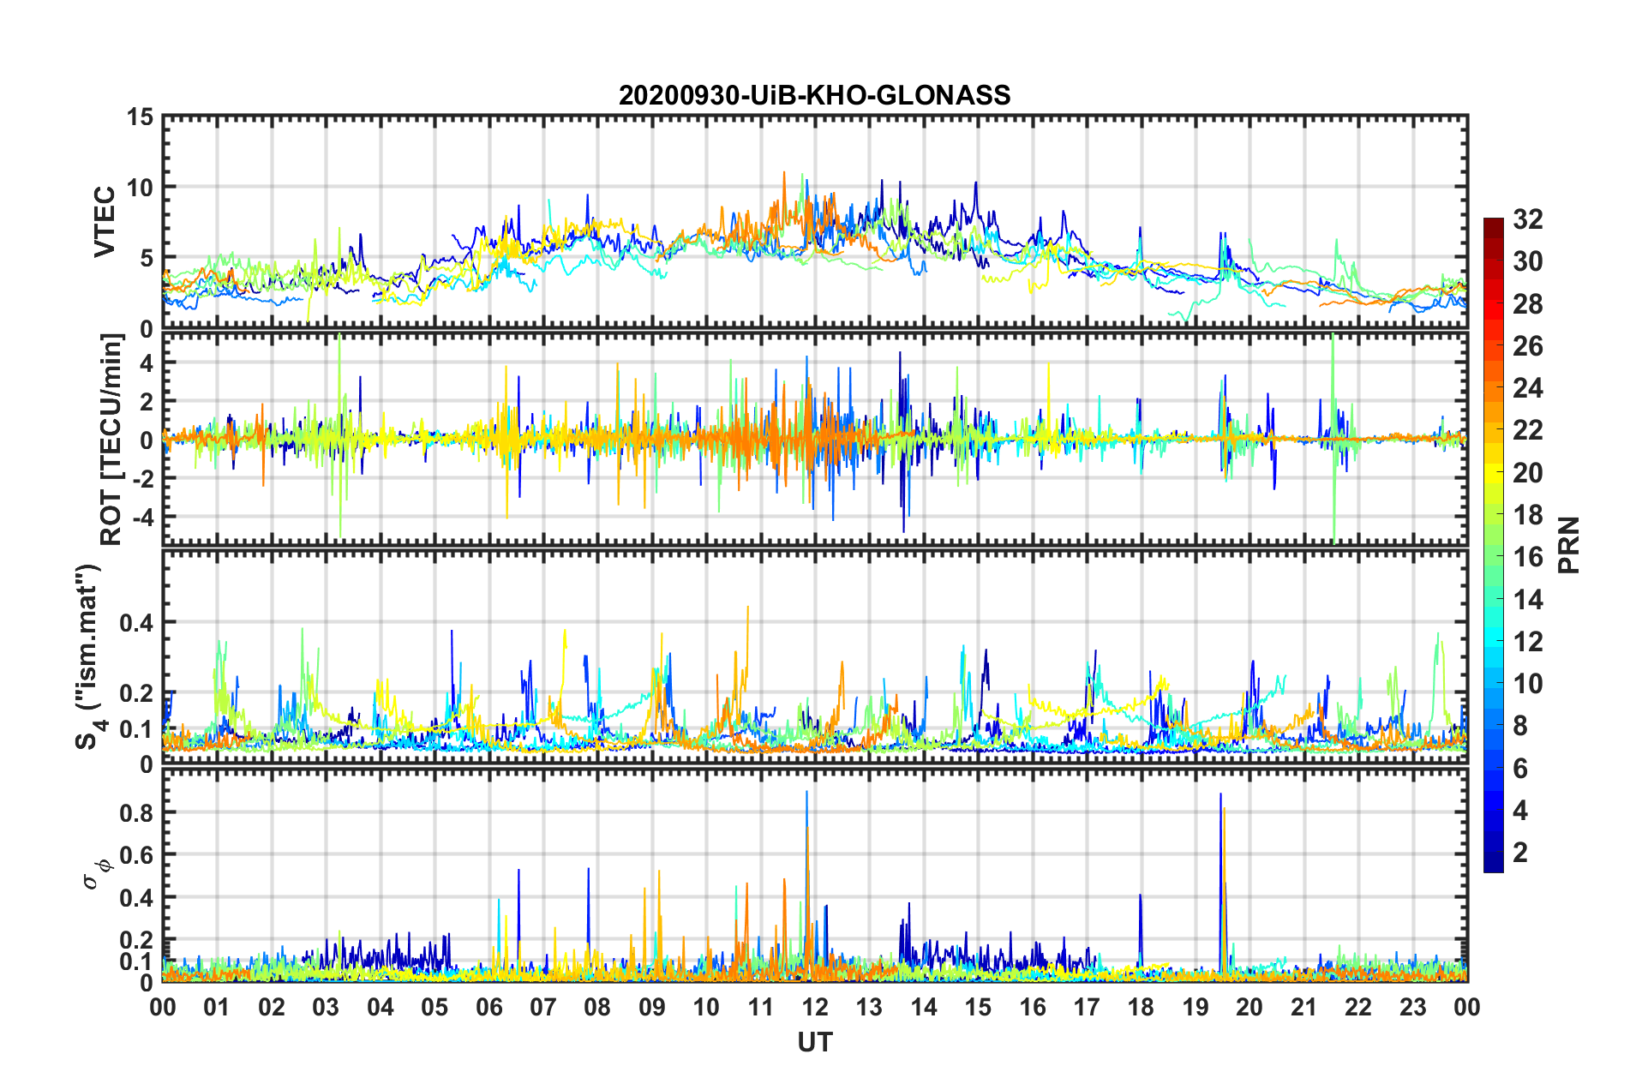Image resolution: width=1630 pixels, height=1090 pixels.
Task: Click VTEC y-tick label 15
Action: [x=140, y=117]
